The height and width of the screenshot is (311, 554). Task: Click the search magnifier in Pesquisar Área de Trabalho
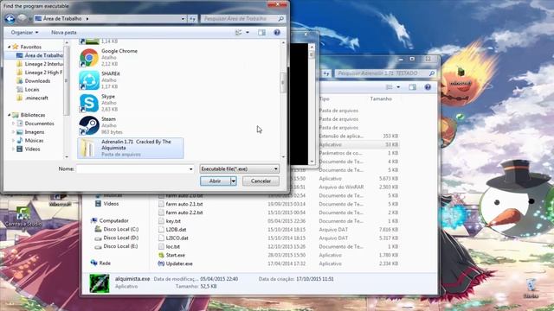click(280, 19)
